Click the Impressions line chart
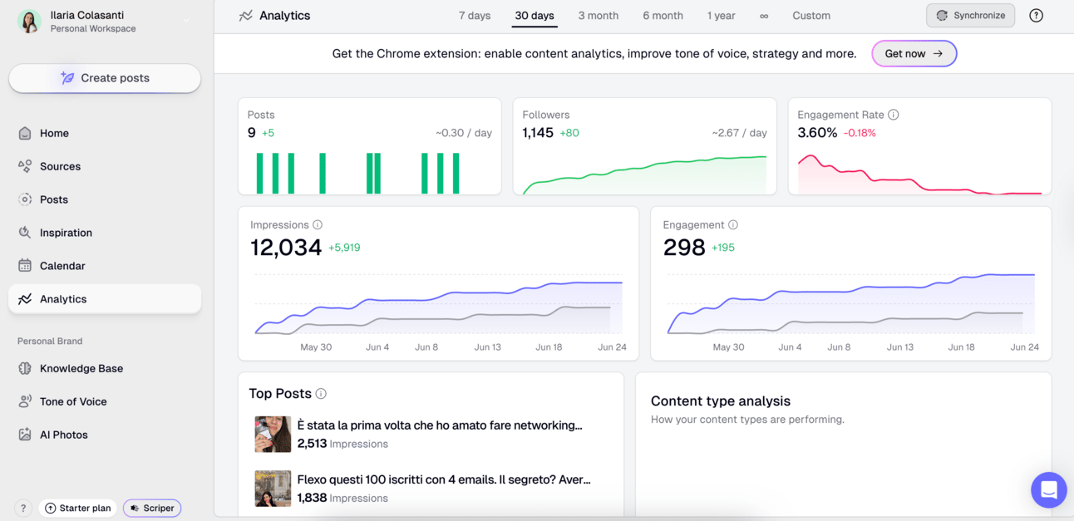Image resolution: width=1074 pixels, height=521 pixels. [x=439, y=304]
